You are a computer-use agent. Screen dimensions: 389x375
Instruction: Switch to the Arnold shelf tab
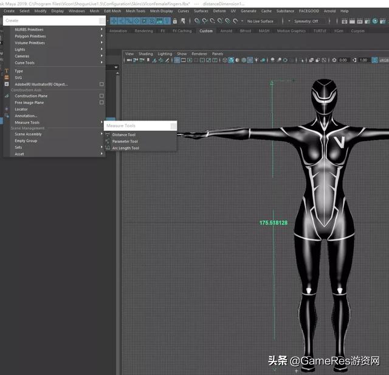[226, 31]
